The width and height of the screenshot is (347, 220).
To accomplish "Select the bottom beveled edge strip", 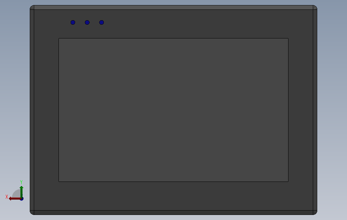I will pos(173,213).
